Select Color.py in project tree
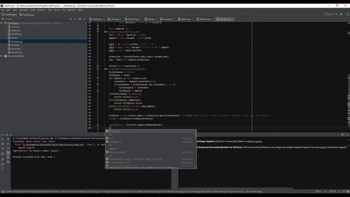Image resolution: width=350 pixels, height=197 pixels. click(x=14, y=27)
